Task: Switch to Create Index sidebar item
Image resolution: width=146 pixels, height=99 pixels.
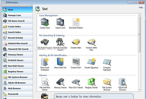Action: (x=17, y=27)
